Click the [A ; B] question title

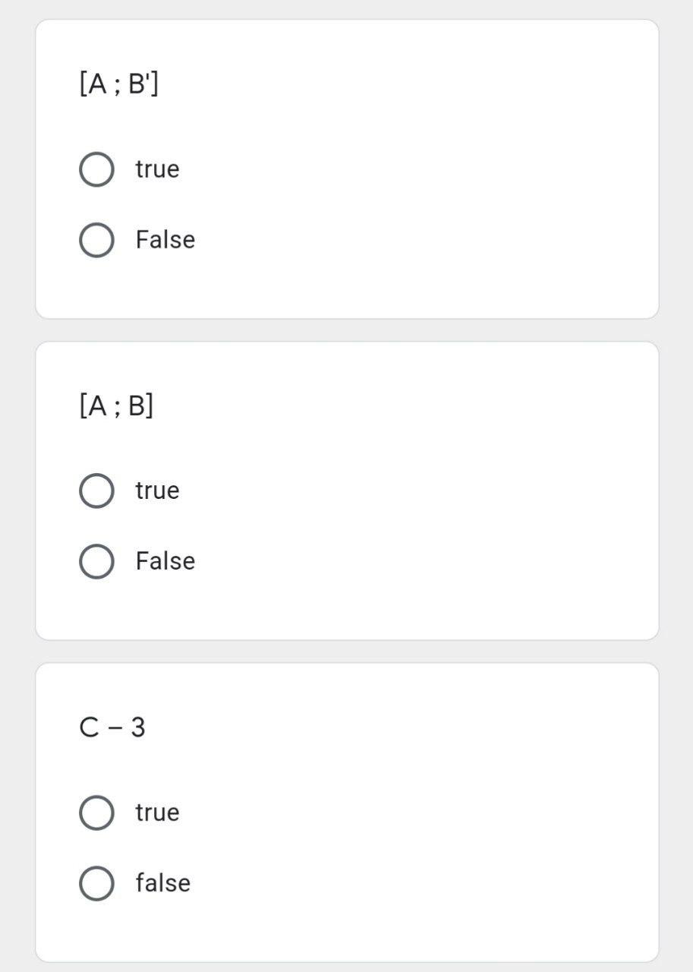pyautogui.click(x=116, y=406)
